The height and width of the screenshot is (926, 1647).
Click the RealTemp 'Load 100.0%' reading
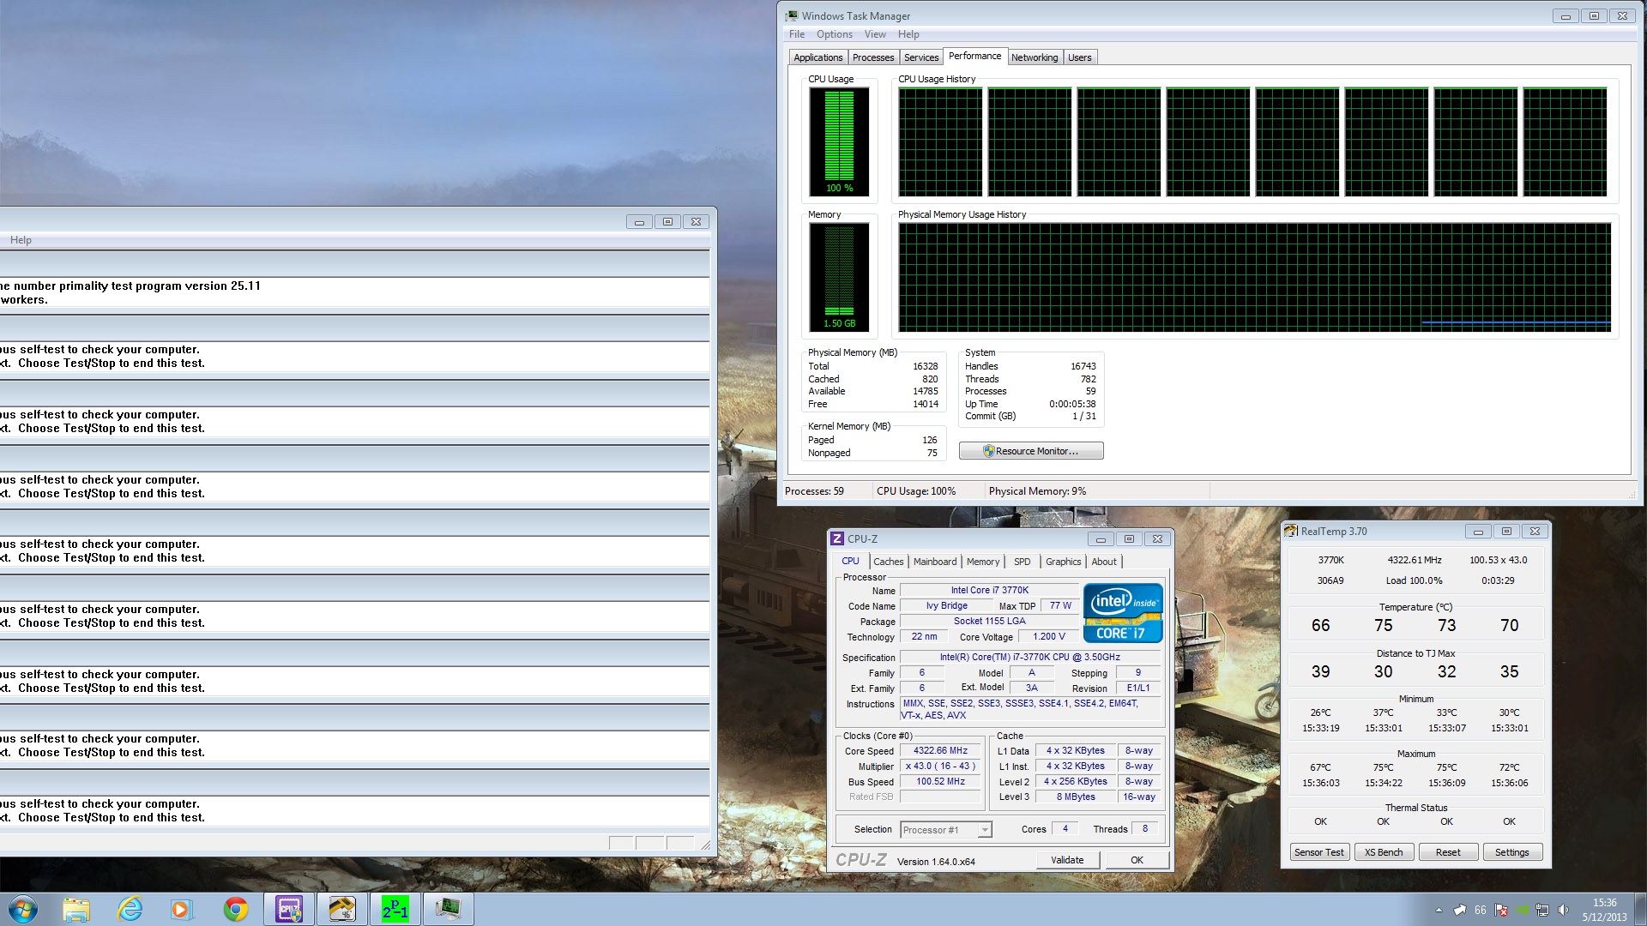[1414, 580]
